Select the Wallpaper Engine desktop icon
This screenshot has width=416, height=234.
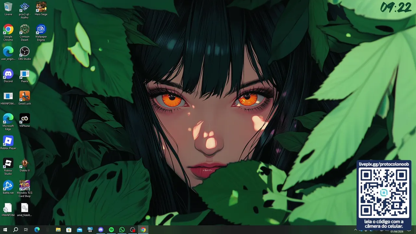coord(41,33)
